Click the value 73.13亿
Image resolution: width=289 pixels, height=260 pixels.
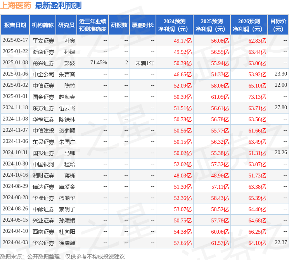257,97
